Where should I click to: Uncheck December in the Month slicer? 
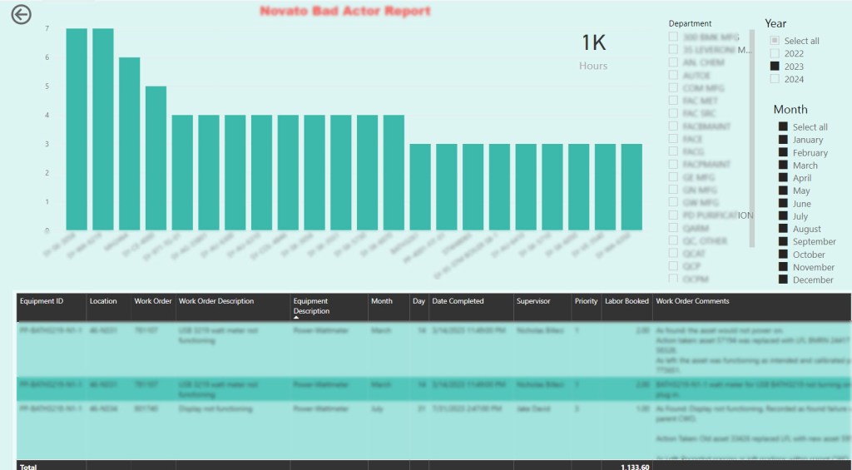click(x=783, y=280)
